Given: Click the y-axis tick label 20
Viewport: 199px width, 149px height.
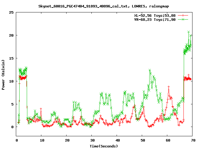Looking at the screenshot, I should pyautogui.click(x=11, y=35).
